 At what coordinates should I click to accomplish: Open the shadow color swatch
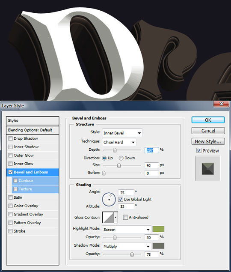coord(158,246)
